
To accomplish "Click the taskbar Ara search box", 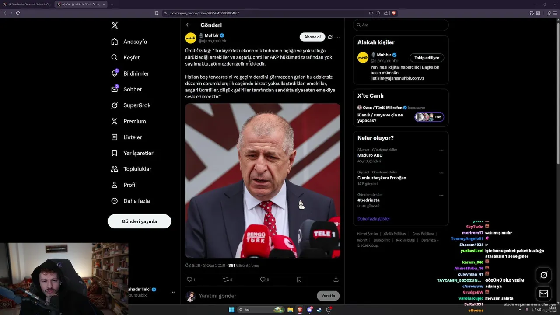I will coord(261,310).
